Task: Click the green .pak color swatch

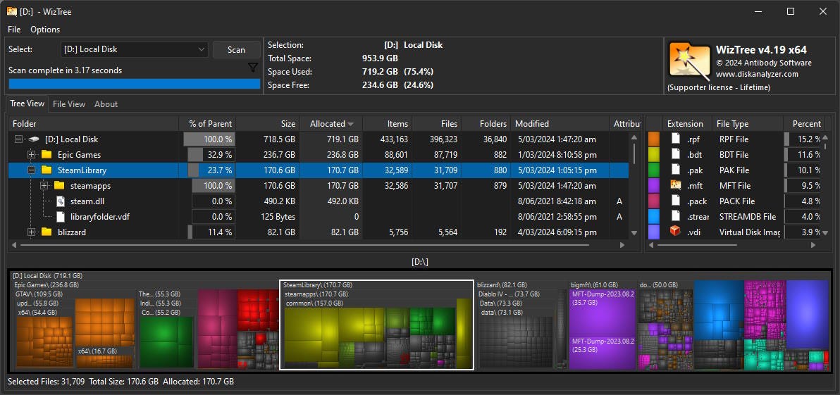Action: 653,170
